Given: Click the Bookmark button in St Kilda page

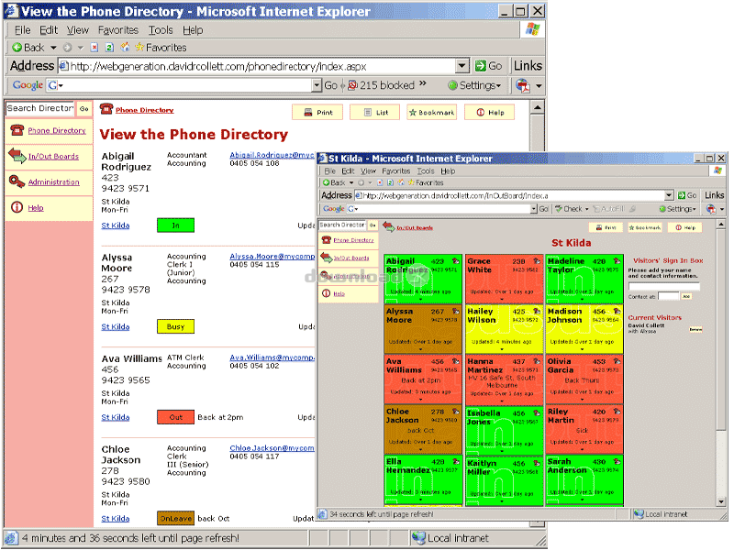Looking at the screenshot, I should [x=645, y=227].
